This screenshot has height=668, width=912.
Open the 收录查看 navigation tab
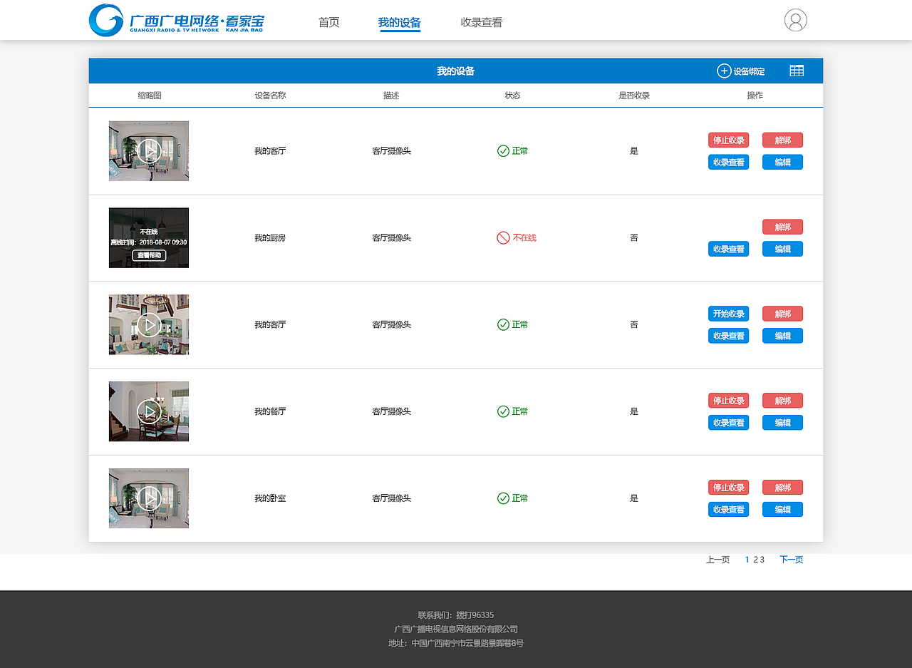[x=481, y=22]
